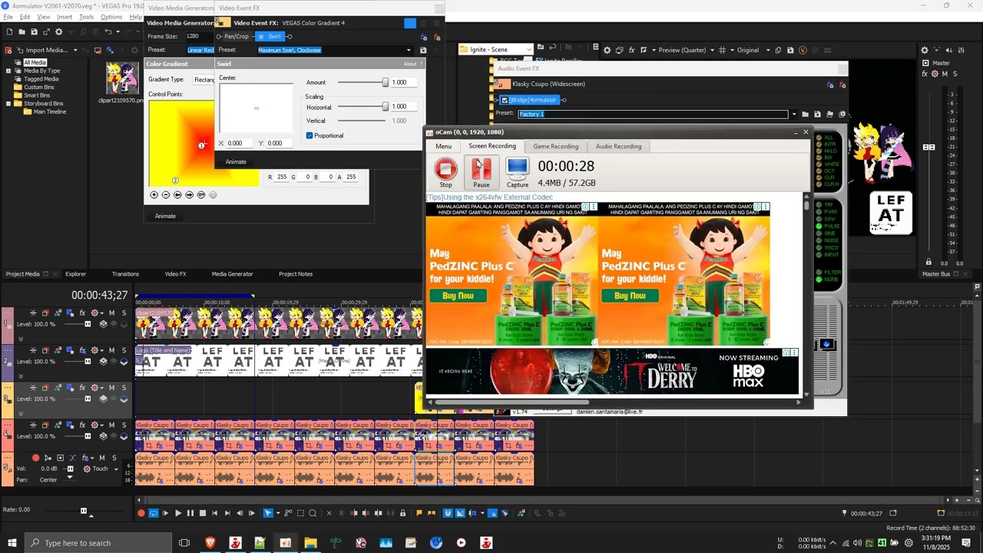The image size is (983, 553).
Task: Click the Video Preview external monitor icon
Action: [619, 50]
